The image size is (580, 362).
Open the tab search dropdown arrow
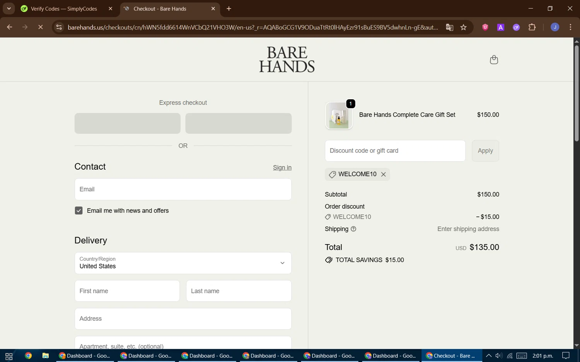[9, 8]
